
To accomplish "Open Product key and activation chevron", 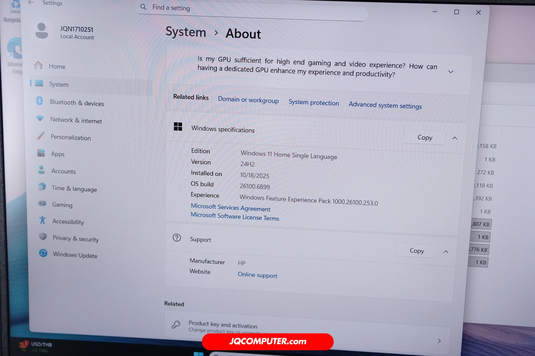I will click(439, 341).
